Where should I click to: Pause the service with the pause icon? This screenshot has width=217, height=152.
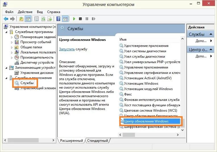point(87,19)
